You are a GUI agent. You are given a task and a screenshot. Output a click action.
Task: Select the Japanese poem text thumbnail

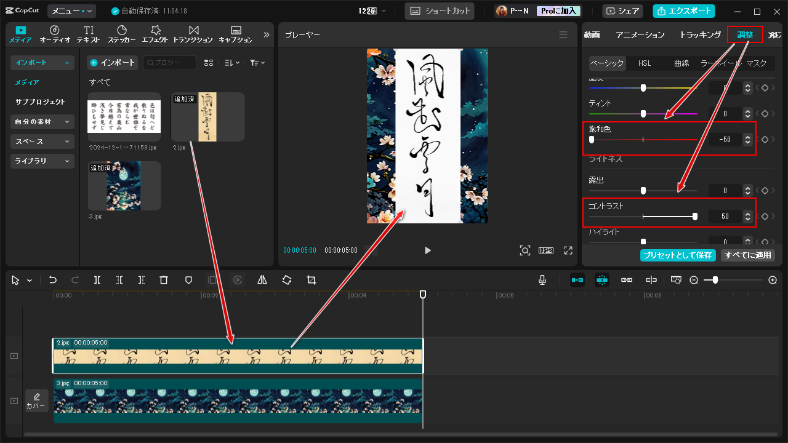[x=124, y=117]
